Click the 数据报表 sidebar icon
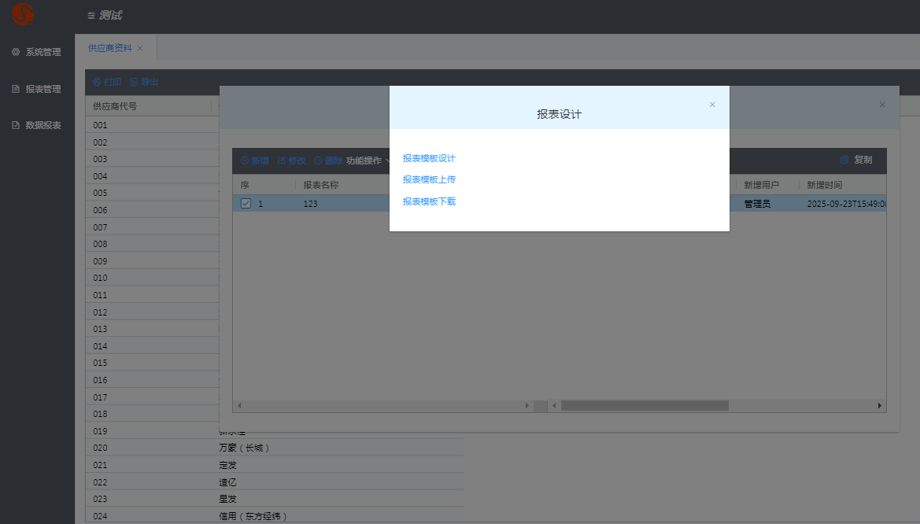The image size is (920, 524). (16, 125)
